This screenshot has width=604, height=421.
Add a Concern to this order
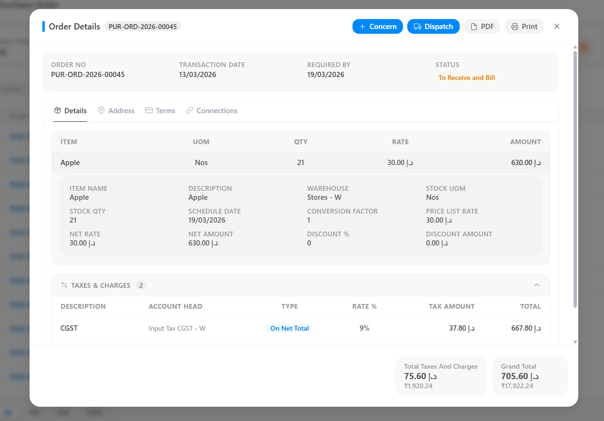click(x=378, y=27)
